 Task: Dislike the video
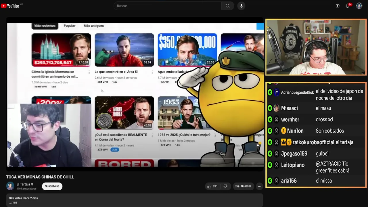coord(225,186)
